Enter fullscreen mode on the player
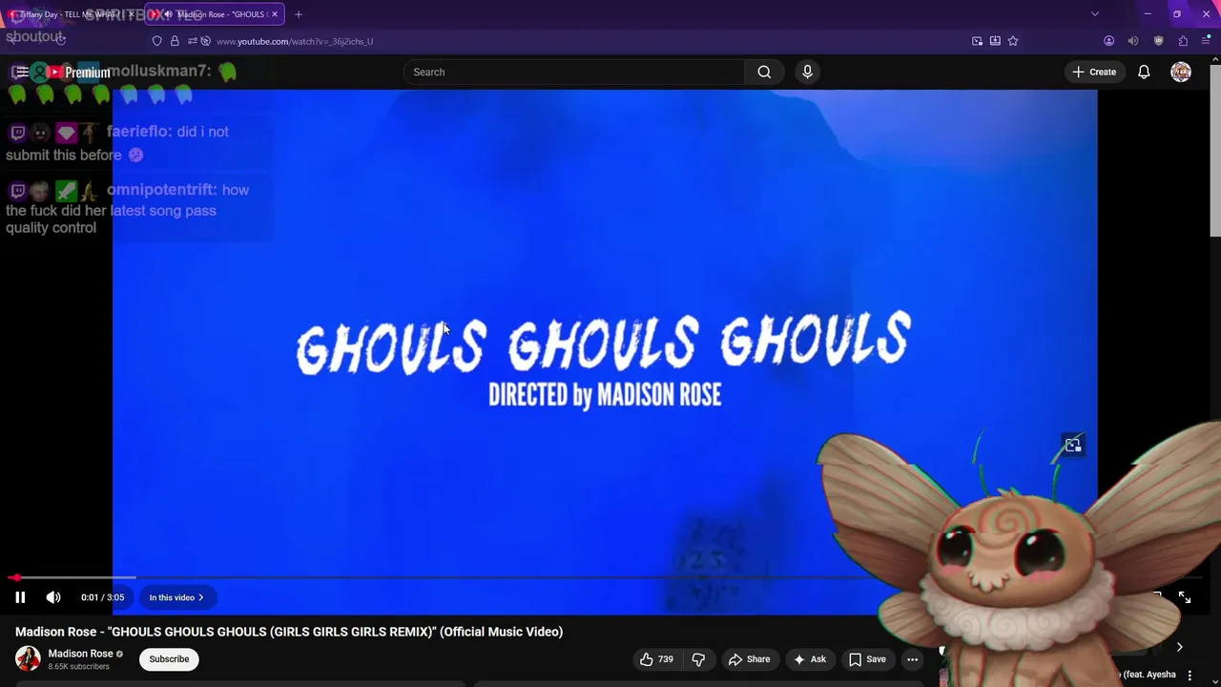The image size is (1221, 687). [x=1184, y=597]
